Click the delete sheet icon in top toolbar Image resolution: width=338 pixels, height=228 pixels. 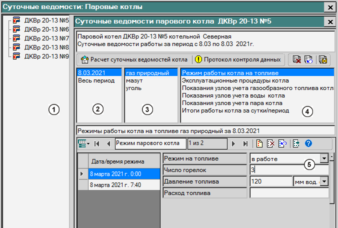tap(296, 59)
